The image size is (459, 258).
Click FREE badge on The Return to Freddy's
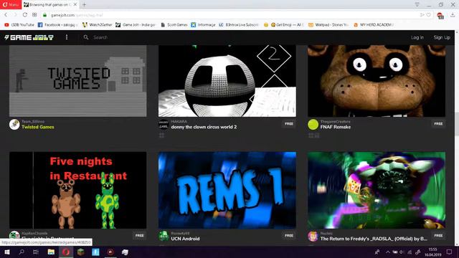pos(438,236)
